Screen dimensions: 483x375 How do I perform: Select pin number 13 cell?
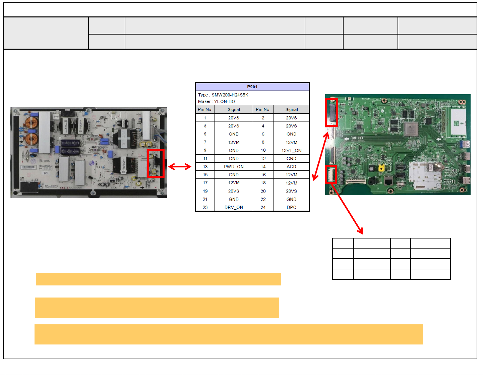click(x=205, y=167)
